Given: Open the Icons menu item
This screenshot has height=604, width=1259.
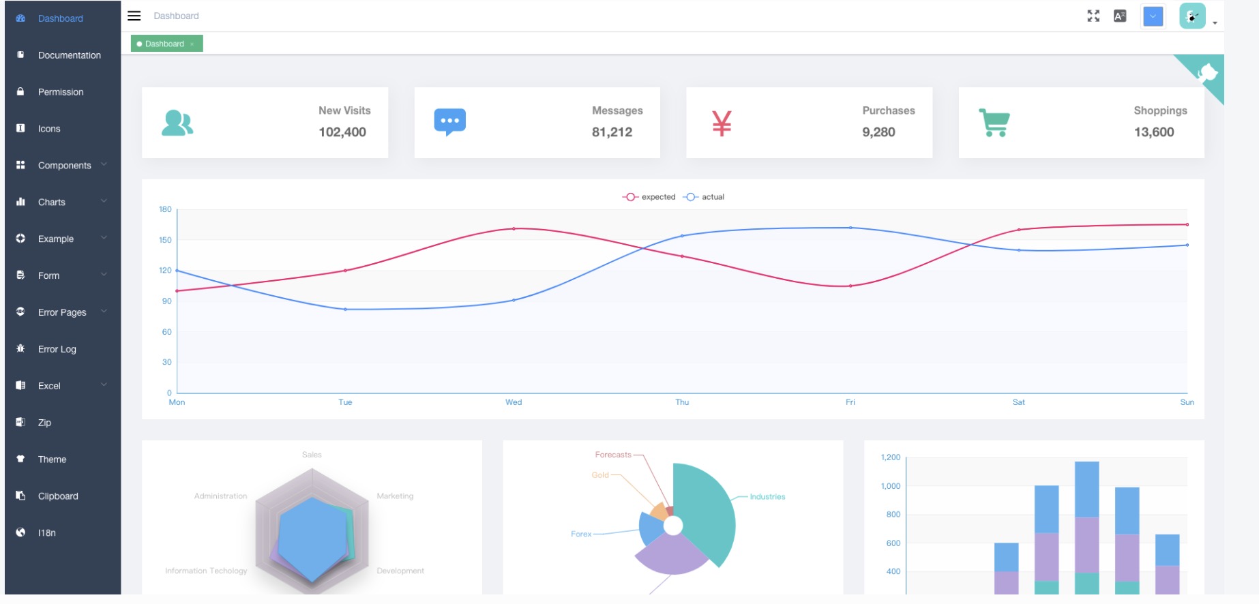Looking at the screenshot, I should pos(63,129).
